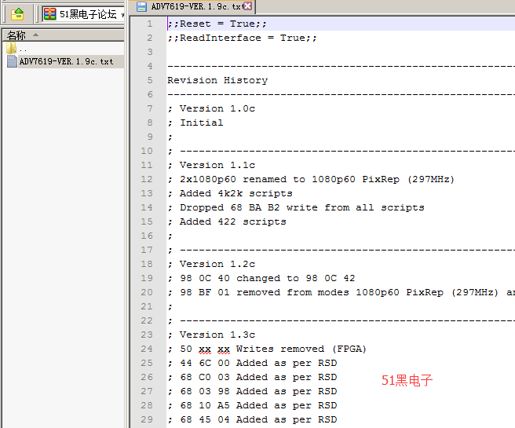Click the '98 0C 40 changed to 98 0C 42' line

point(261,278)
